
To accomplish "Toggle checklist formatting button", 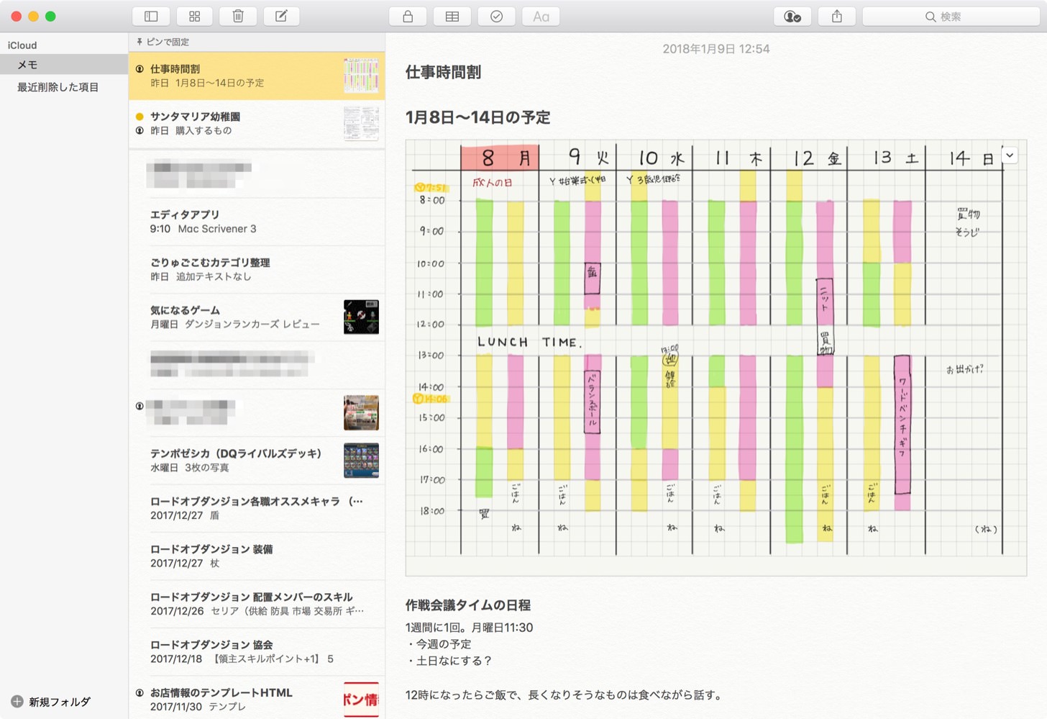I will (496, 17).
